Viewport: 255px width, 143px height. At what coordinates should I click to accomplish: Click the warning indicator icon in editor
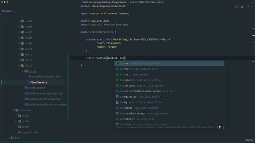(x=242, y=7)
